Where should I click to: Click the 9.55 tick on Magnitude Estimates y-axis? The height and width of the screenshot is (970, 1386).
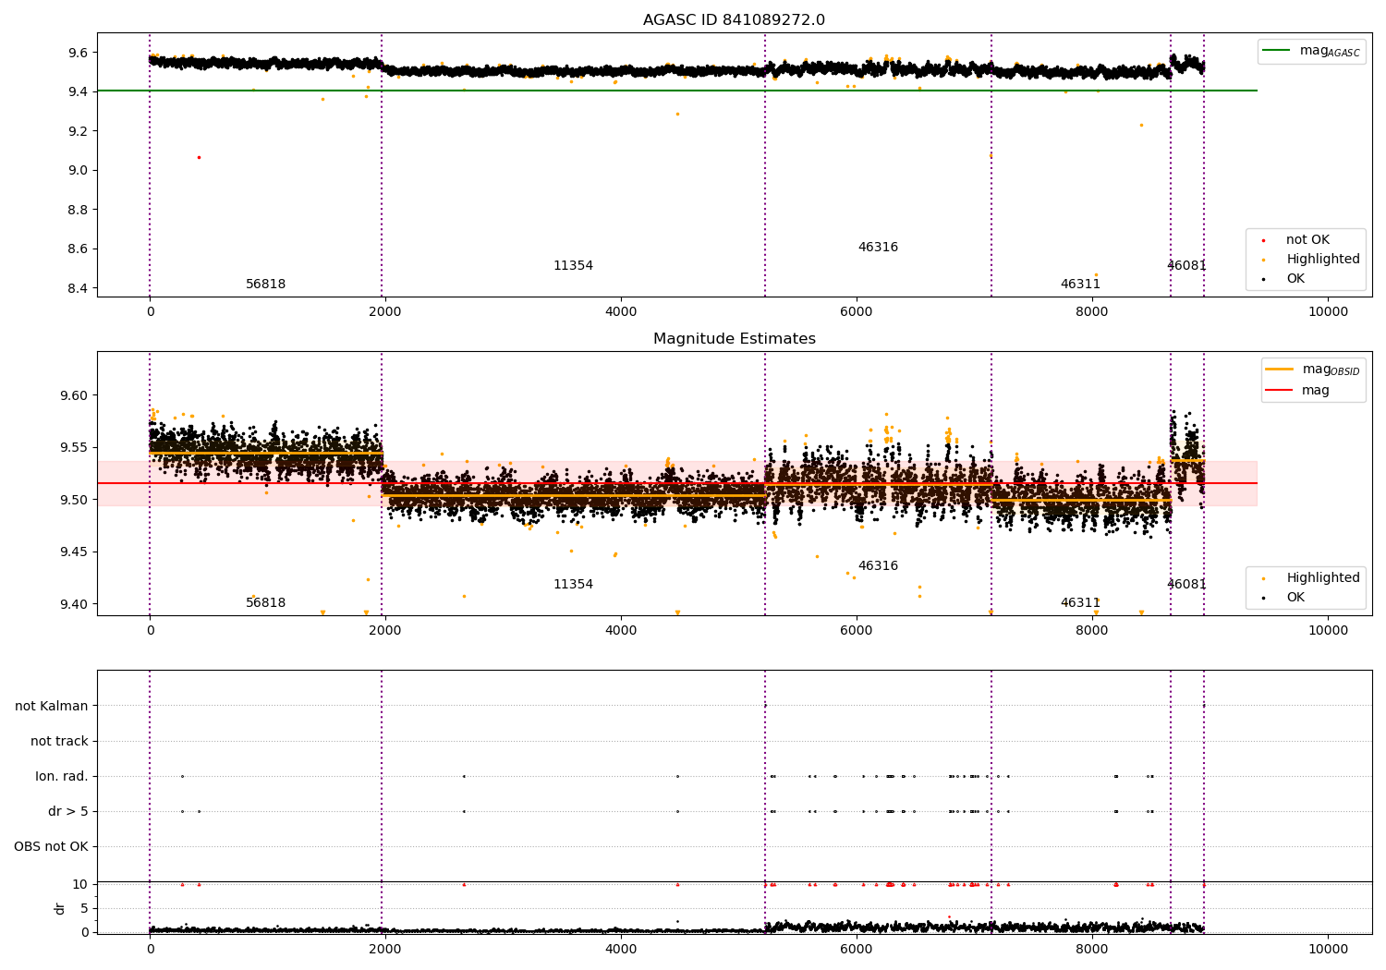(x=75, y=448)
